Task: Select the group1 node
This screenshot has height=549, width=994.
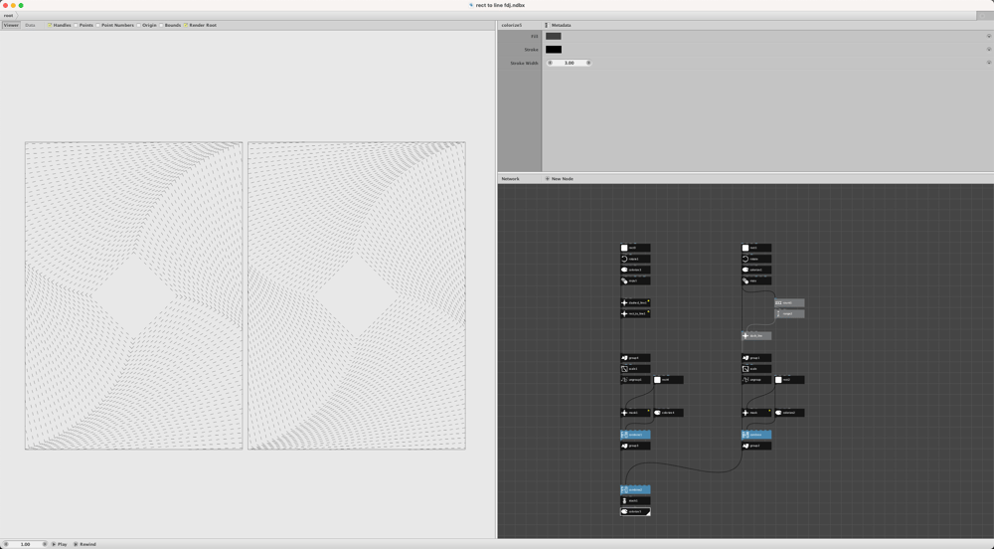Action: click(x=756, y=358)
